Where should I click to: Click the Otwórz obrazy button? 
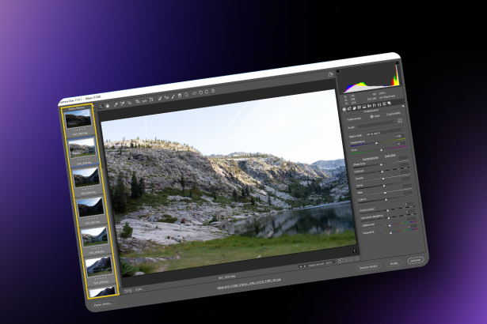pos(368,267)
